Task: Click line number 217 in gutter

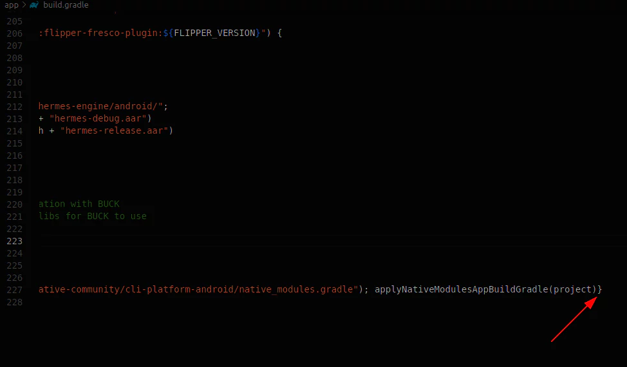Action: tap(15, 168)
